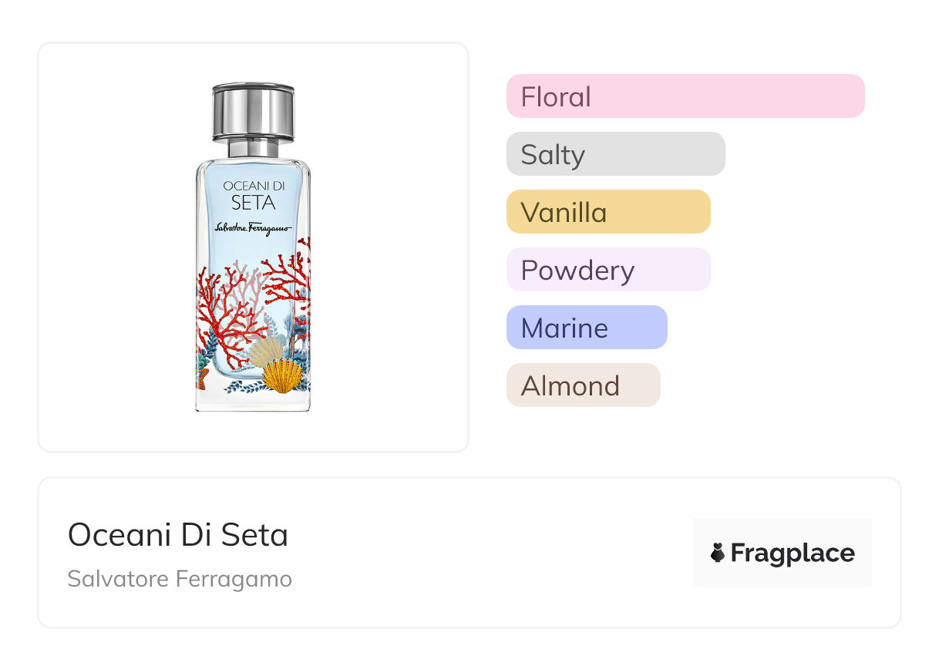Image resolution: width=939 pixels, height=666 pixels.
Task: Pick the lavender Powdery accord bar
Action: [x=607, y=270]
